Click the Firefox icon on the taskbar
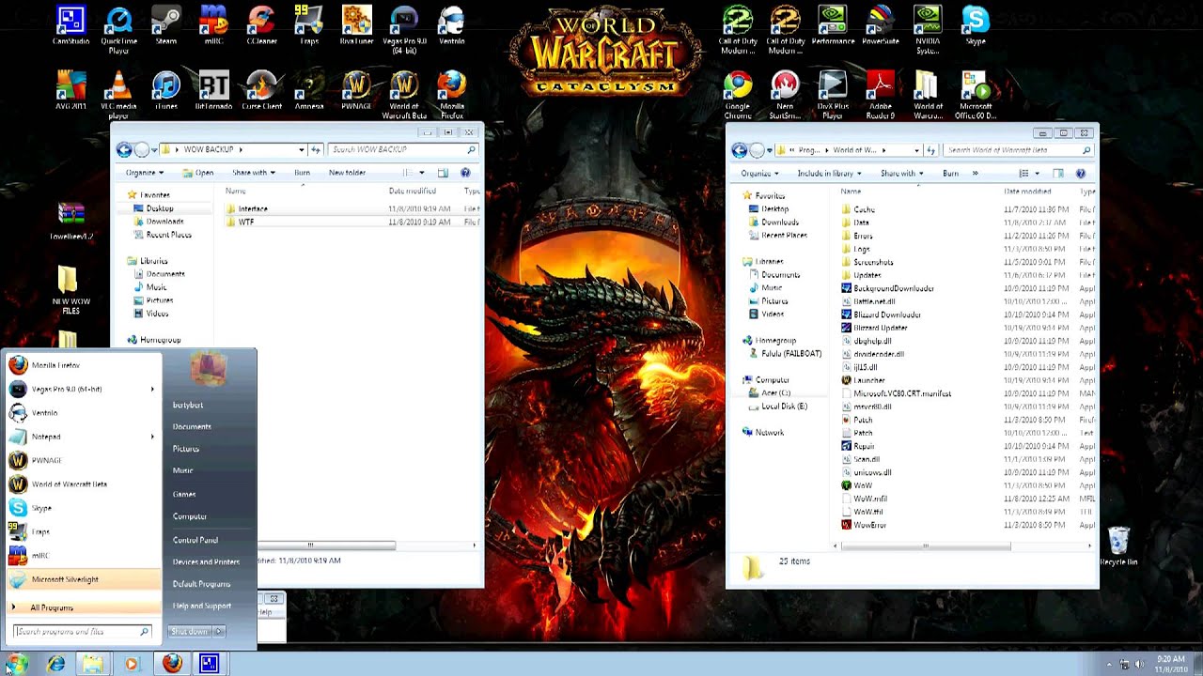The image size is (1203, 676). pyautogui.click(x=172, y=664)
